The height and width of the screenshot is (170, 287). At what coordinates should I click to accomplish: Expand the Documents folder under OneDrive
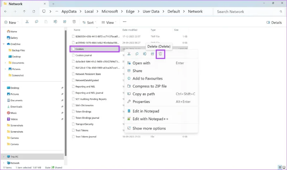coord(5,63)
